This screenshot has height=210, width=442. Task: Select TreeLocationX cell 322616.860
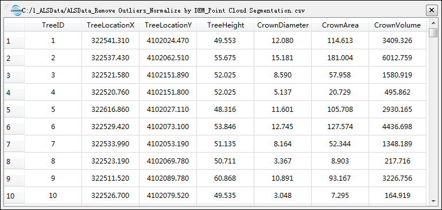(110, 110)
